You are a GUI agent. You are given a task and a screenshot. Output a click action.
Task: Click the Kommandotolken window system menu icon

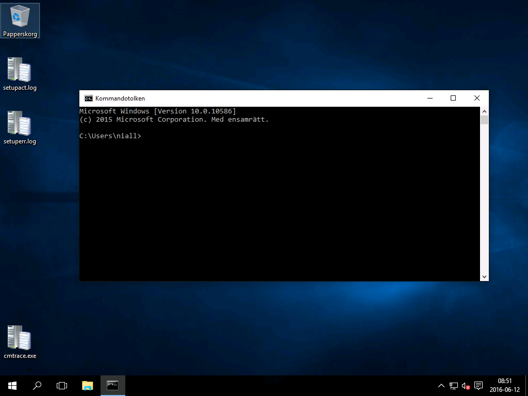[89, 98]
